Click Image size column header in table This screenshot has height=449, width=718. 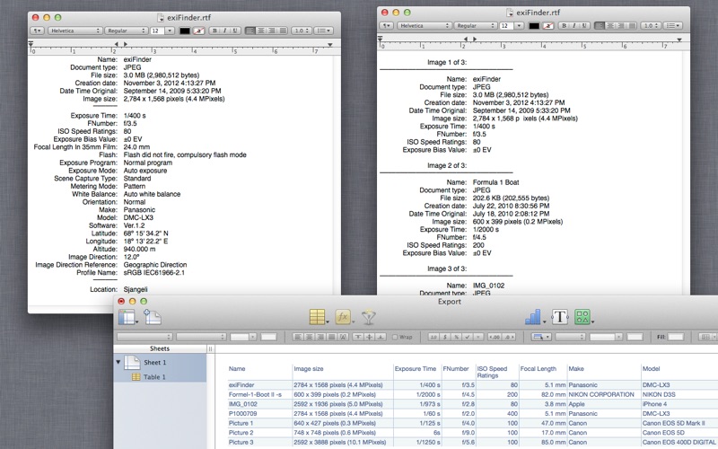point(309,369)
